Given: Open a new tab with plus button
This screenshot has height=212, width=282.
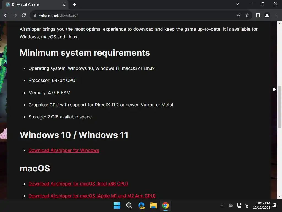Looking at the screenshot, I should point(74,5).
